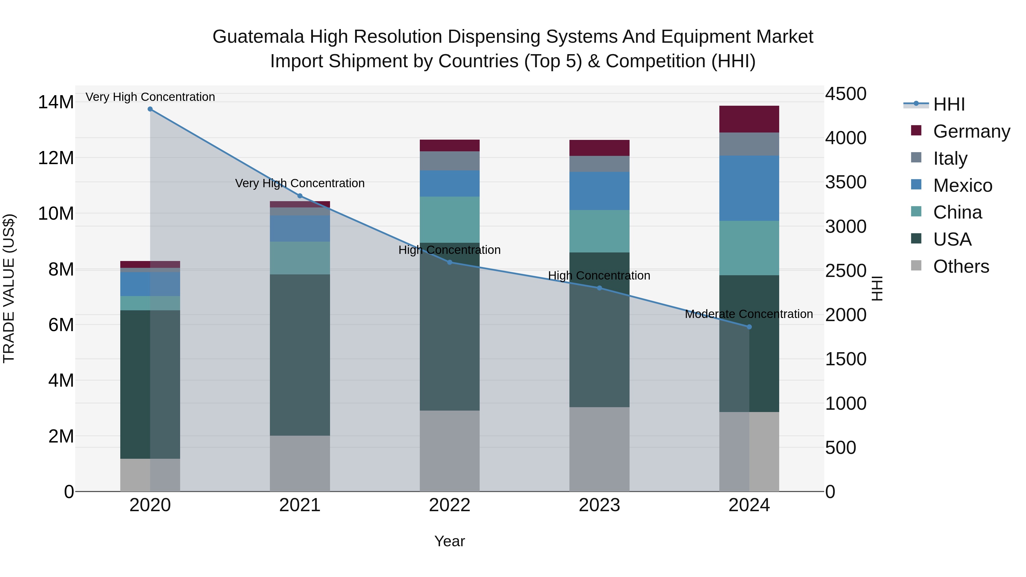Toggle the Mexico legend entry
Image resolution: width=1026 pixels, height=577 pixels.
tap(952, 185)
